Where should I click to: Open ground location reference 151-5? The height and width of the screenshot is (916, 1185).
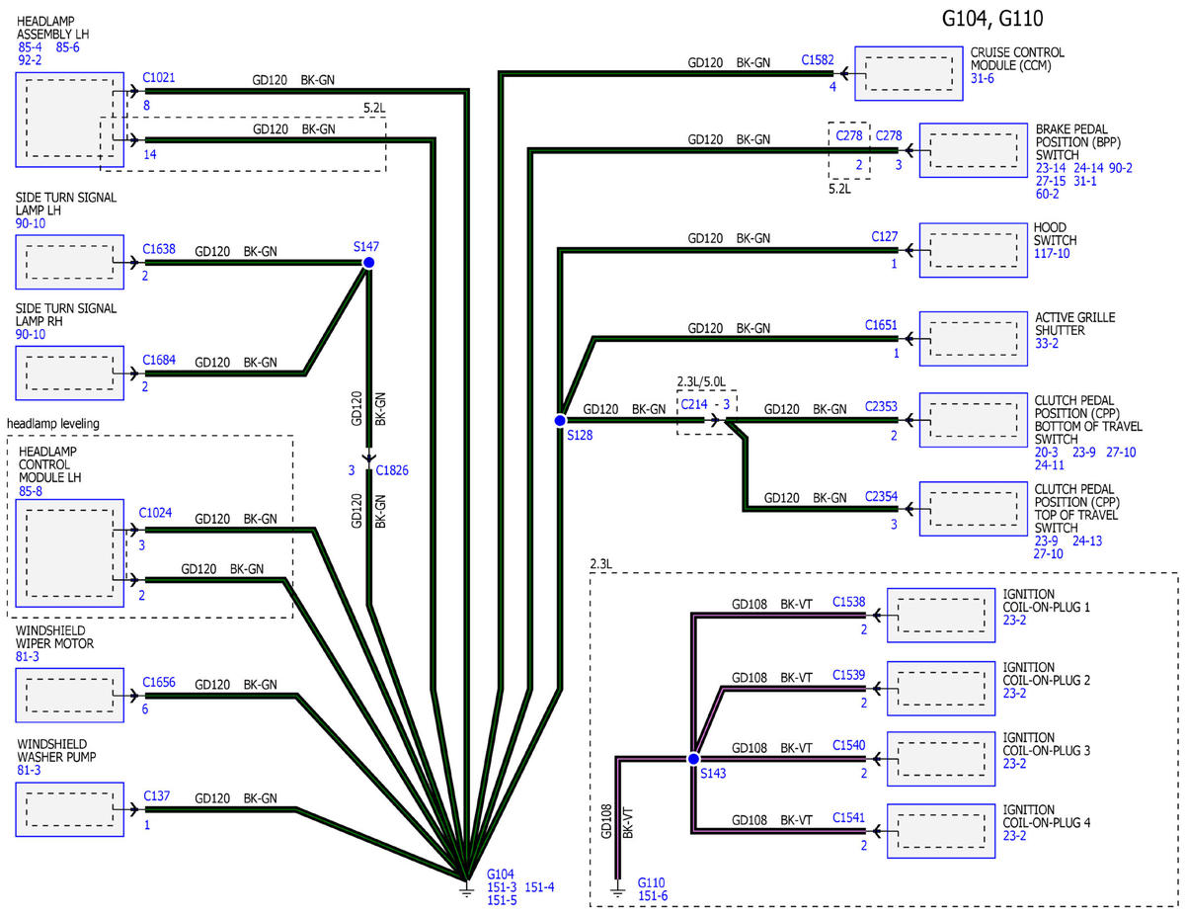click(502, 900)
